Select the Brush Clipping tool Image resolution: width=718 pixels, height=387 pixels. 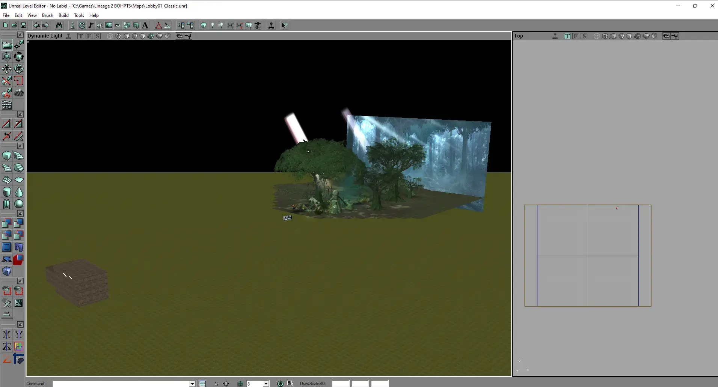coord(7,81)
